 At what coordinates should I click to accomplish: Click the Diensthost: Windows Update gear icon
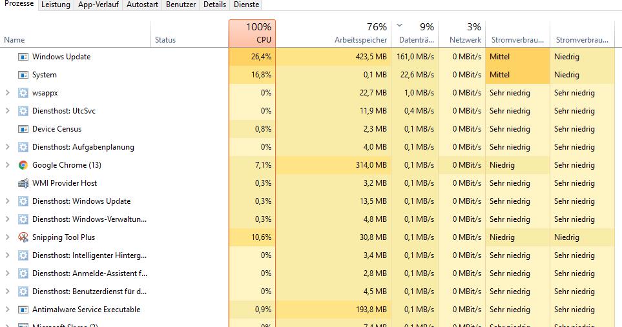coord(23,201)
